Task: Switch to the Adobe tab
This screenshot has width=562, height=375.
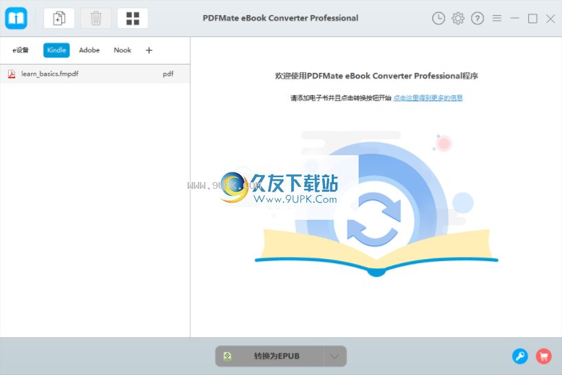Action: pyautogui.click(x=89, y=50)
